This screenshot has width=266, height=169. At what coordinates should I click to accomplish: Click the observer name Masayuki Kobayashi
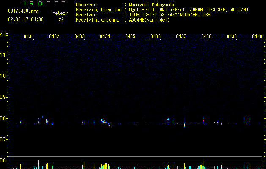click(x=152, y=5)
